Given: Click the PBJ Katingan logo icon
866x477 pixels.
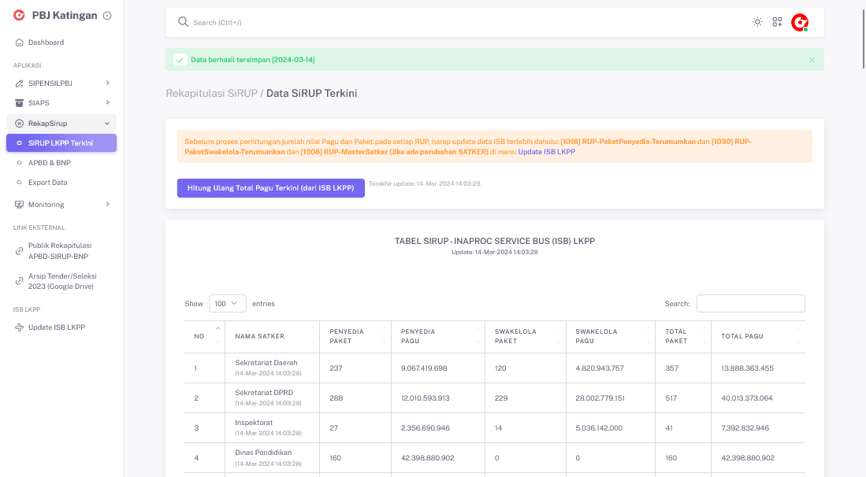Looking at the screenshot, I should 19,15.
